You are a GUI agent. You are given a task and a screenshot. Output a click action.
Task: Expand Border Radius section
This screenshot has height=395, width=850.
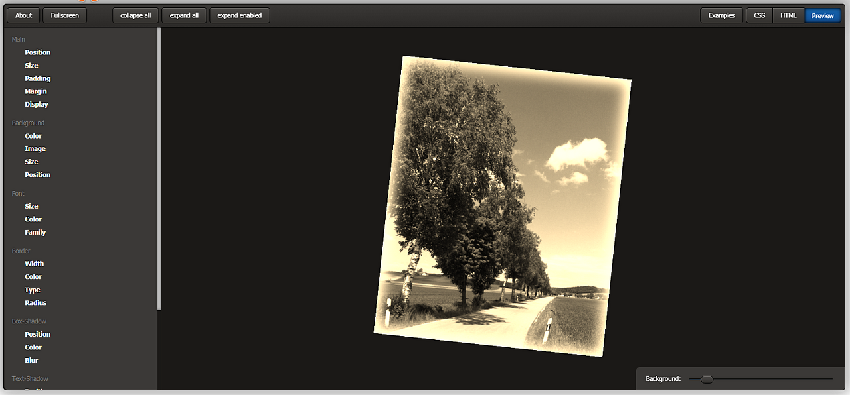(x=36, y=303)
